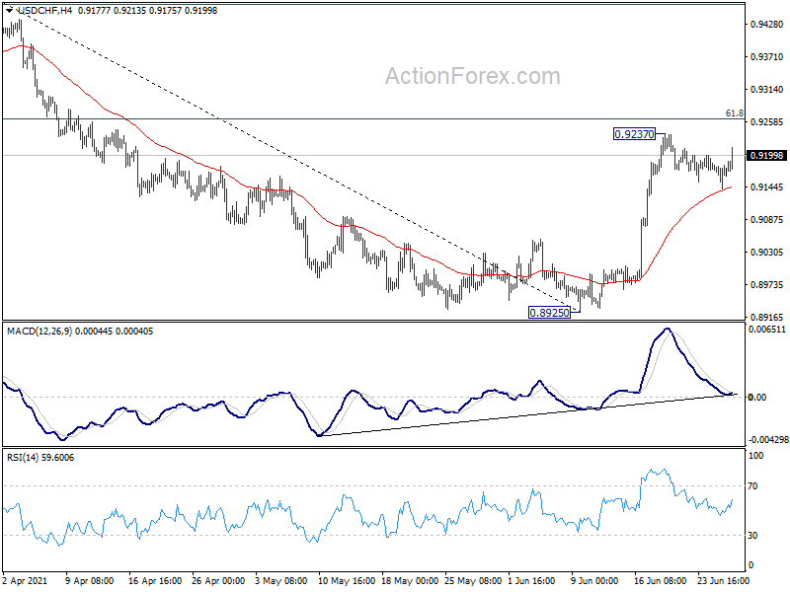The height and width of the screenshot is (592, 790).
Task: Click the MACD peak near 16 Jun
Action: pos(668,330)
